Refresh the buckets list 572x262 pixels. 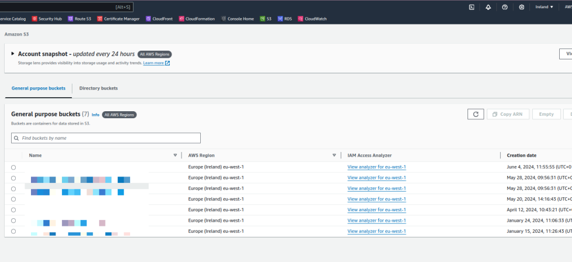pos(476,114)
